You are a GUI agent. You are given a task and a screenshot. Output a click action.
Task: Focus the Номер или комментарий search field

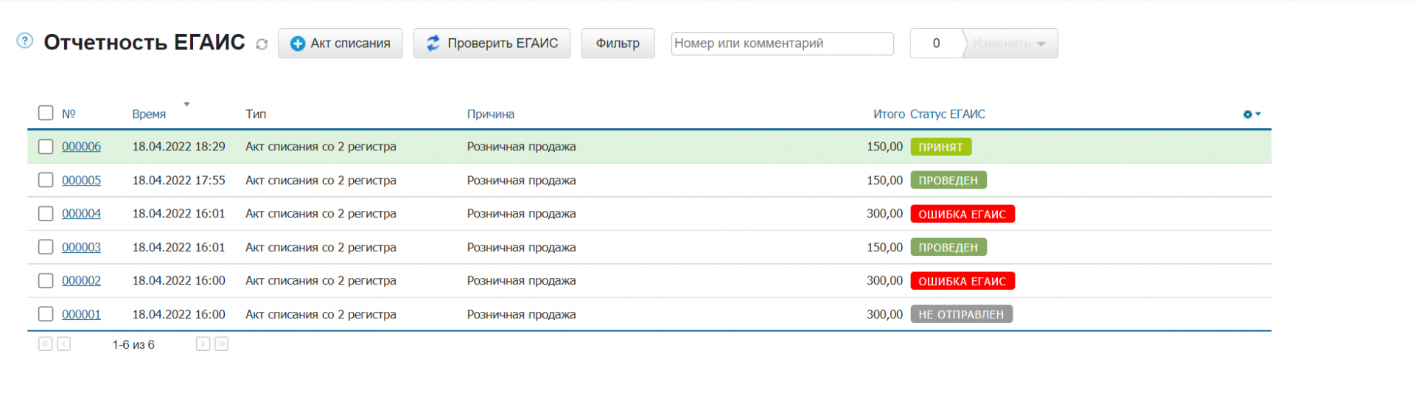tap(782, 43)
